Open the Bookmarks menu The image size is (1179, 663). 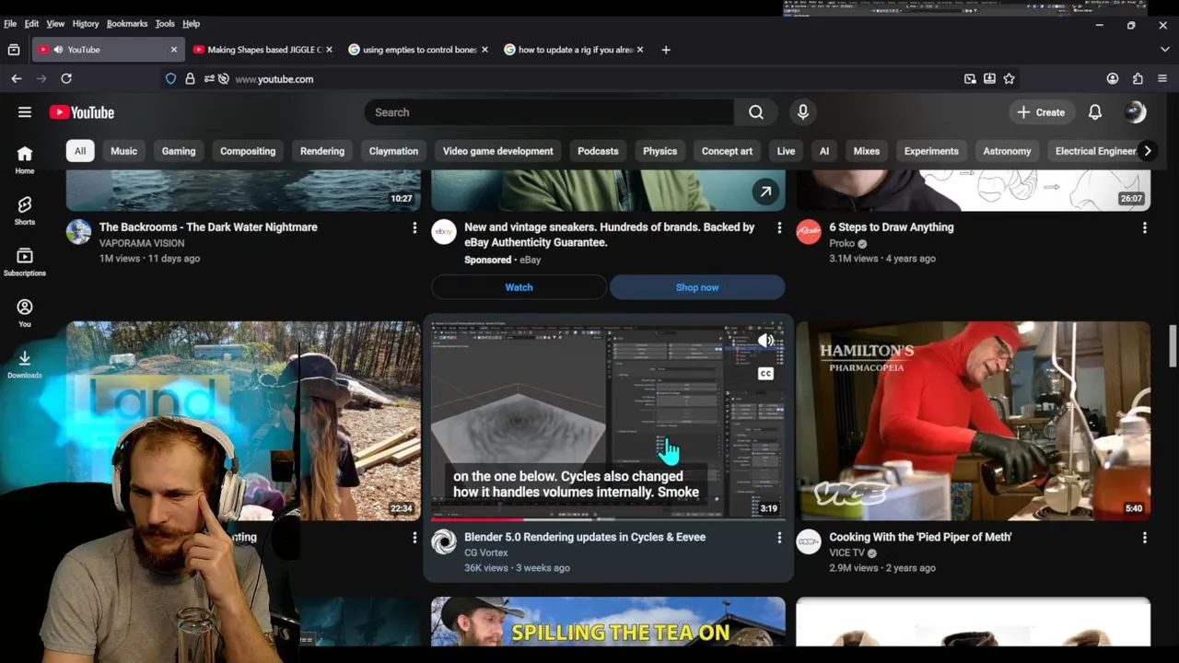pyautogui.click(x=127, y=23)
